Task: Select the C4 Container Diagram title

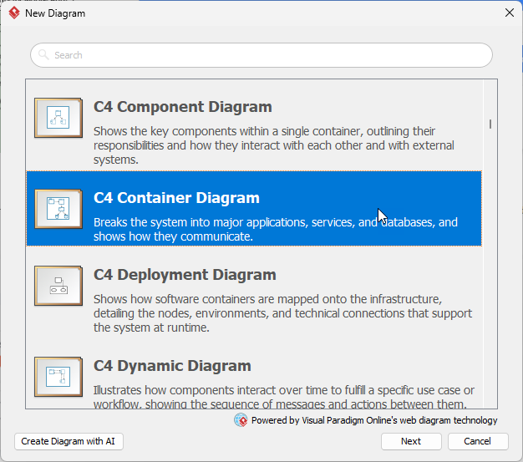Action: (176, 198)
